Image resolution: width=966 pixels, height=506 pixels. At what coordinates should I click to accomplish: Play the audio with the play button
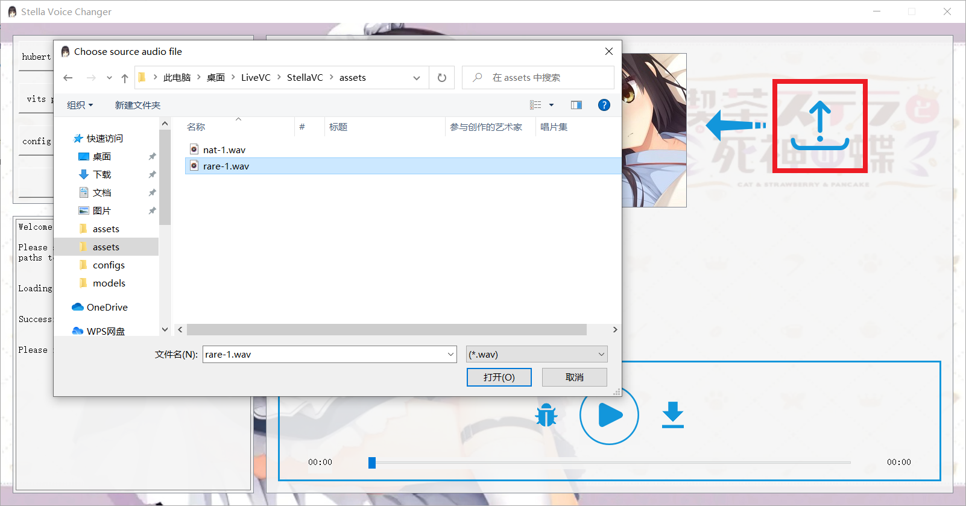609,415
